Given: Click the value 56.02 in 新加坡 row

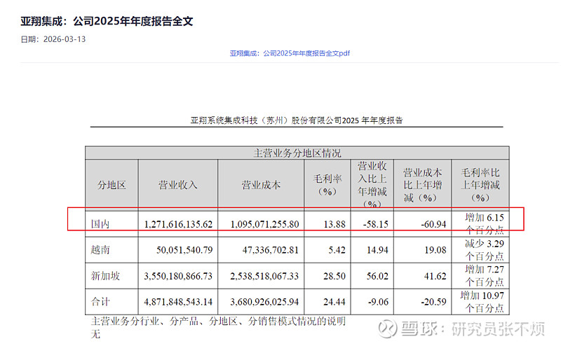Looking at the screenshot, I should click(377, 276).
